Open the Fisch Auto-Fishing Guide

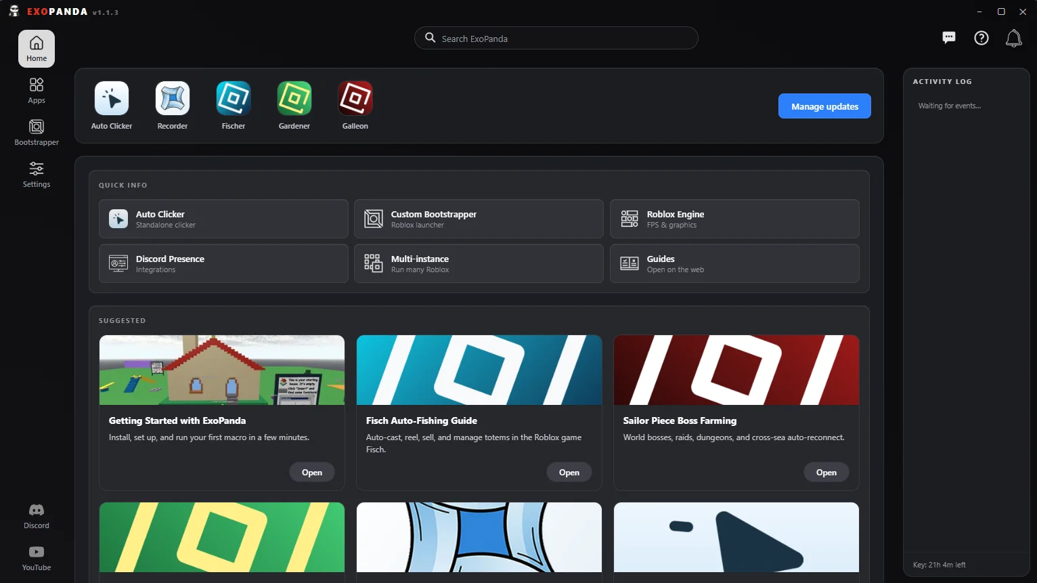pyautogui.click(x=569, y=473)
